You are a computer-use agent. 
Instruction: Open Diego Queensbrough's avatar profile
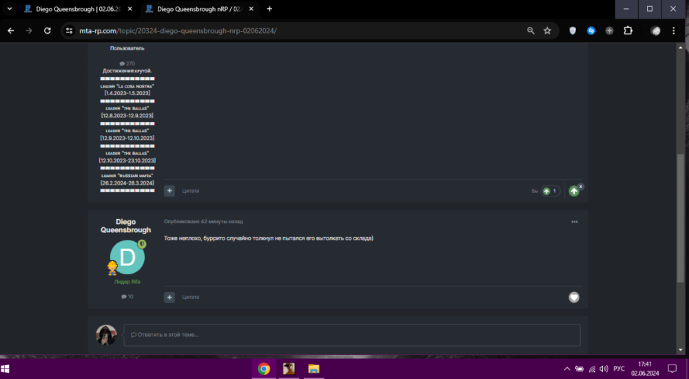[x=127, y=257]
